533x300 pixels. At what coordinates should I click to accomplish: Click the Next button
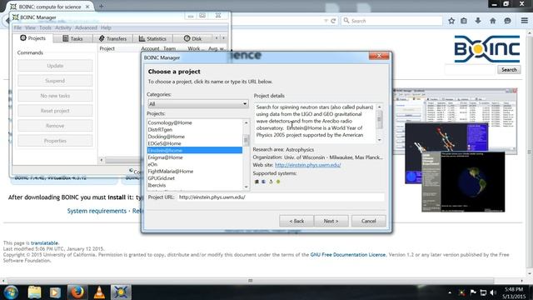(331, 221)
